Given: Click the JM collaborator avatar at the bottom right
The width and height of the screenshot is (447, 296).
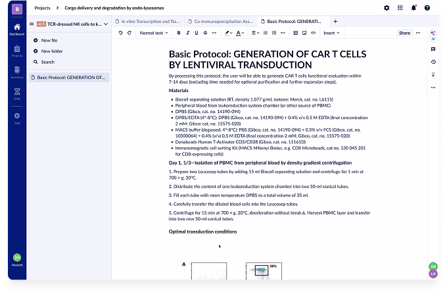Looking at the screenshot, I should [x=433, y=266].
